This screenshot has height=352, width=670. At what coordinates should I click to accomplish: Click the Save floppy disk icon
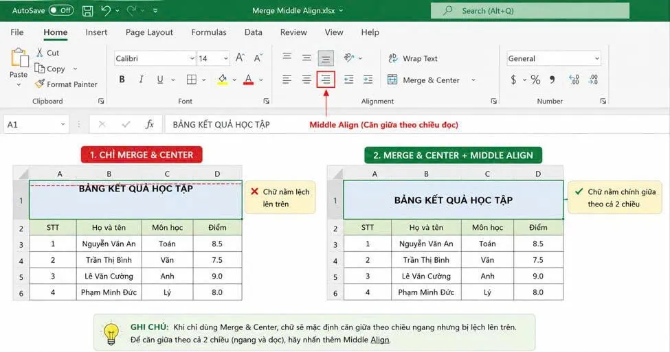(87, 11)
